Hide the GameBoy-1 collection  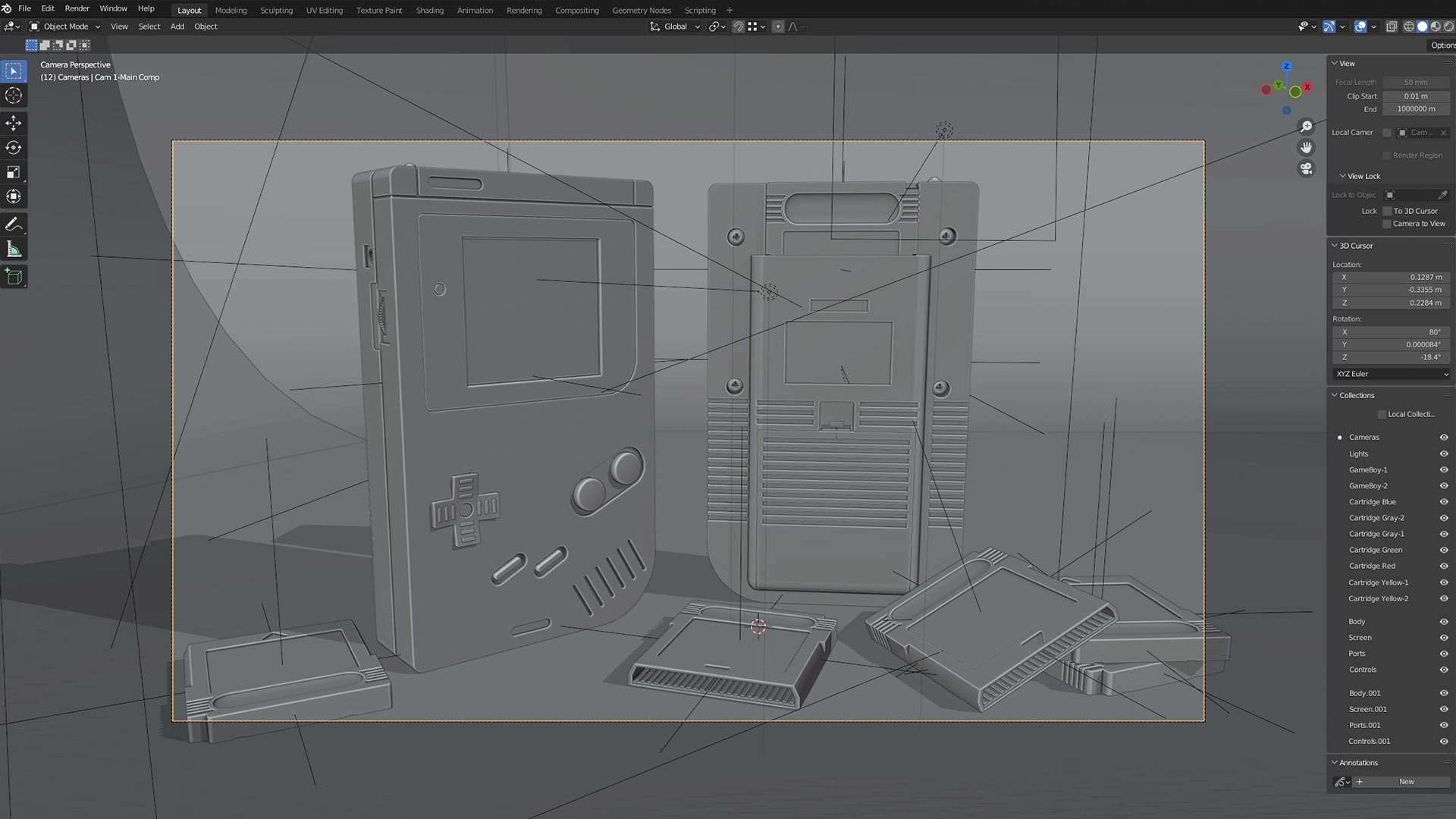coord(1443,470)
